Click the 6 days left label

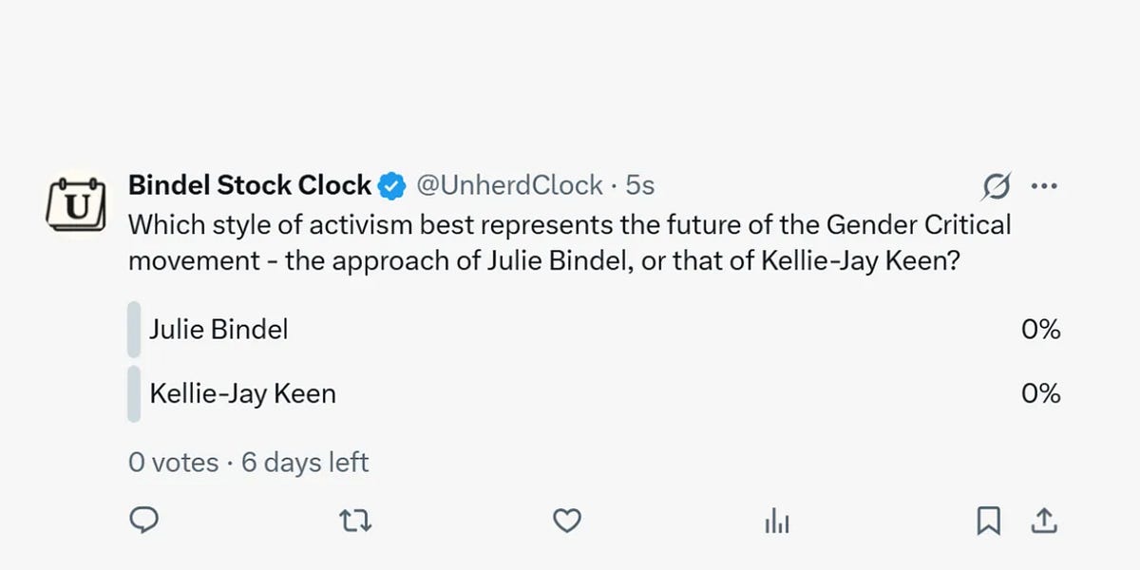point(305,463)
